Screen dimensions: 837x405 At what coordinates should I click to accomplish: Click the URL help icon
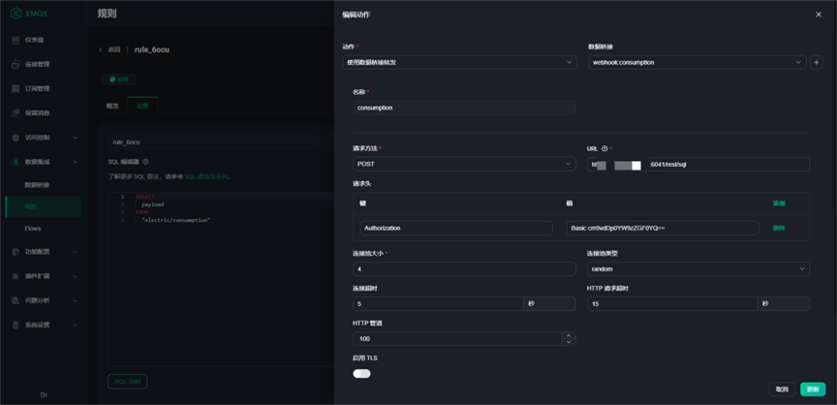[604, 149]
